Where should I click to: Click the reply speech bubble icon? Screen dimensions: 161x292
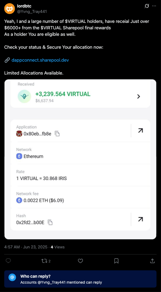point(8,261)
